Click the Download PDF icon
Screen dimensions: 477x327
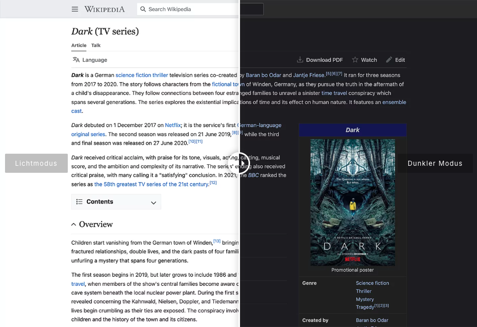(x=300, y=60)
